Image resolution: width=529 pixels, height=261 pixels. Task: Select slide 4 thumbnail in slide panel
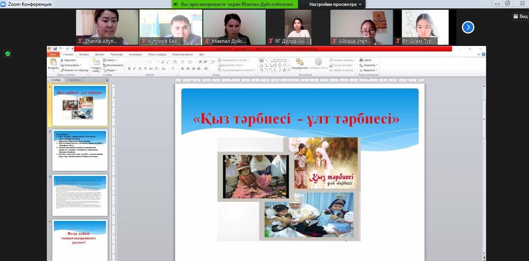80,238
